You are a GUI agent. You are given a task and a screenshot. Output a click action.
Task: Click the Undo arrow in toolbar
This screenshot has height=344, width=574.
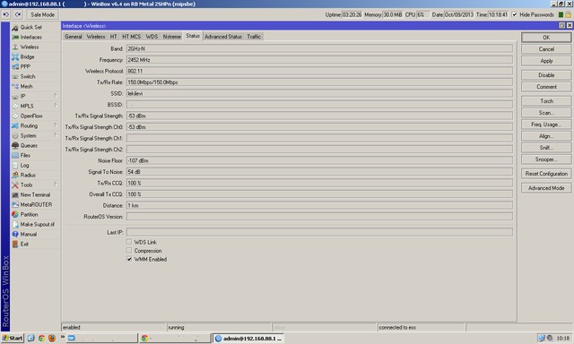(6, 14)
